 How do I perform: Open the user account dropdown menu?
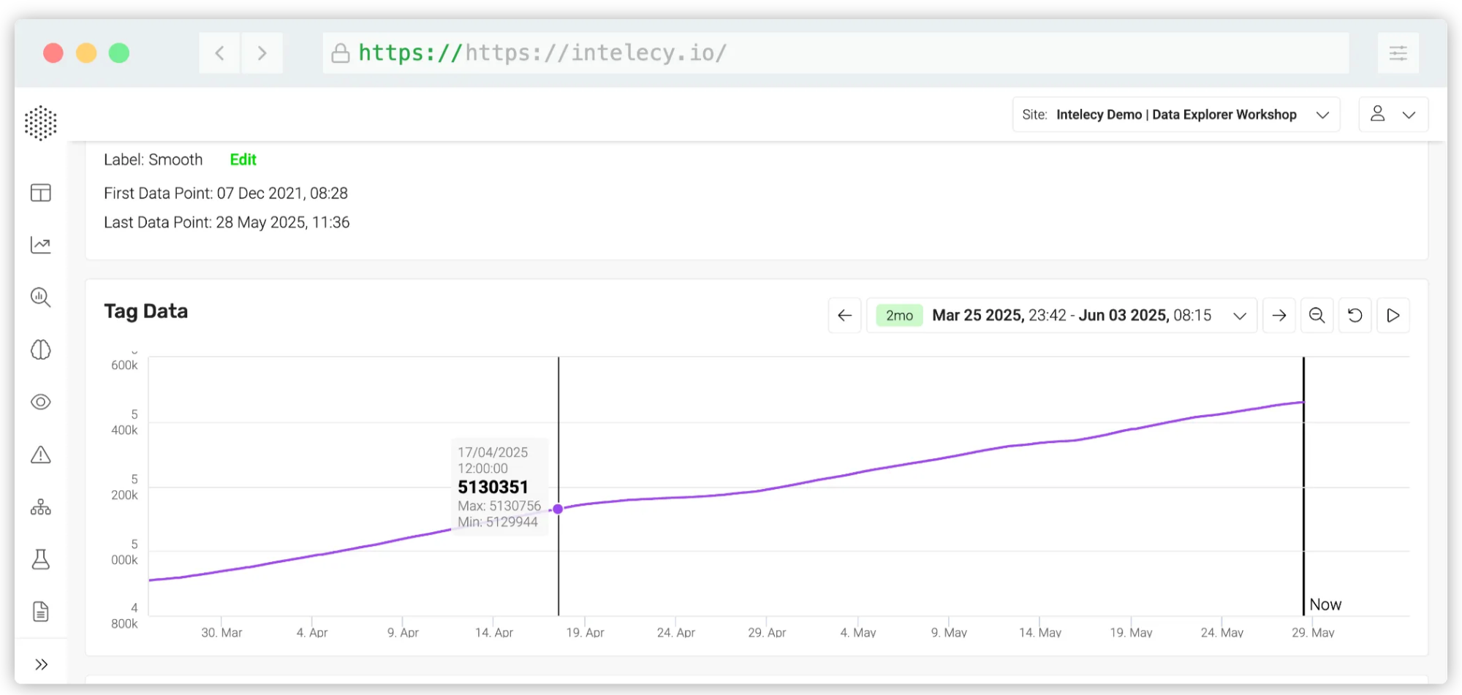(x=1393, y=115)
